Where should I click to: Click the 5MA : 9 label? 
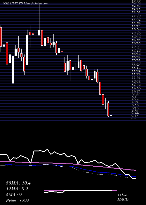tap(14, 194)
